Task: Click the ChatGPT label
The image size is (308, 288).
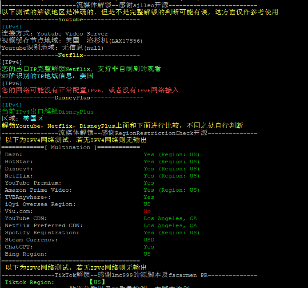Action: (x=19, y=247)
